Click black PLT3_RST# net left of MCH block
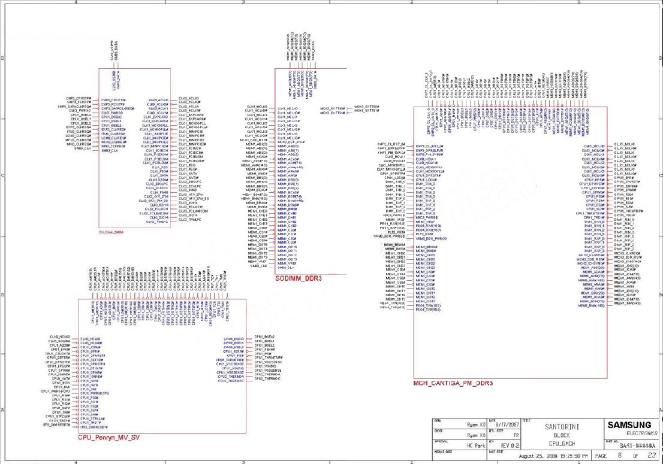The height and width of the screenshot is (464, 663). pos(396,232)
